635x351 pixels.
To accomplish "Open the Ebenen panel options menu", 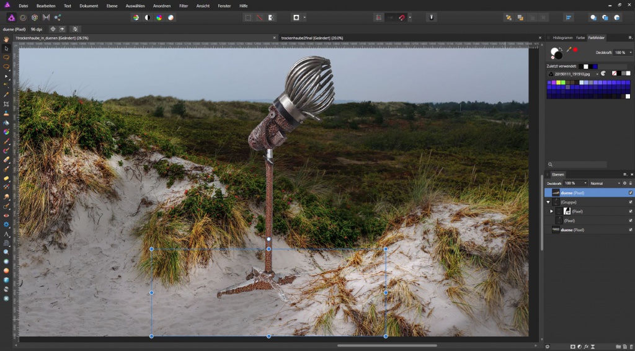I will coord(625,174).
